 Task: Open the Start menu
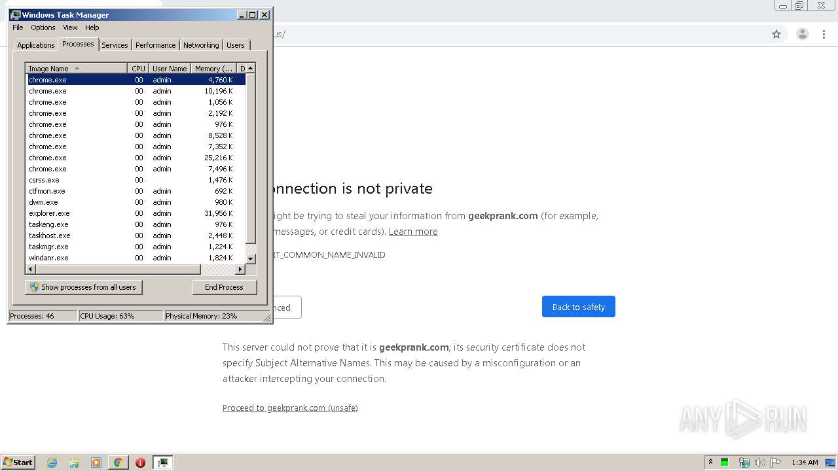pos(18,462)
